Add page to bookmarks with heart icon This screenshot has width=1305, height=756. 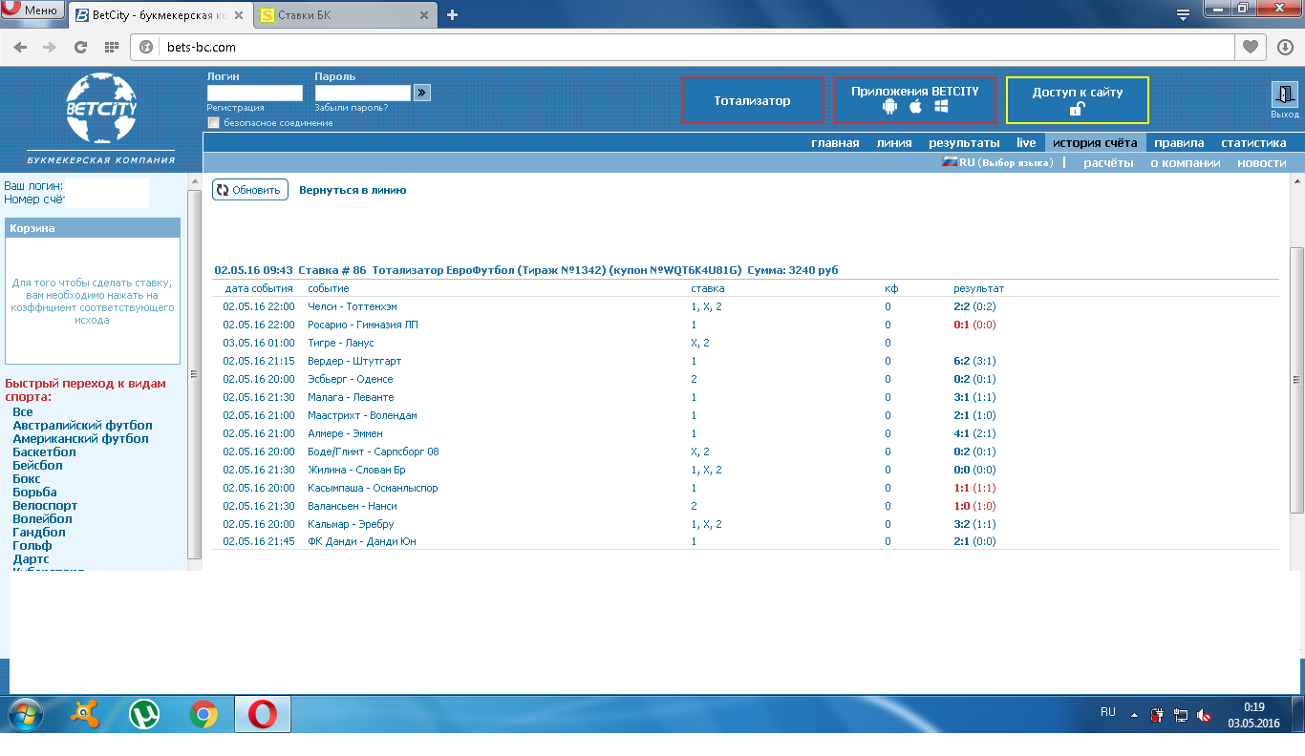[1250, 47]
